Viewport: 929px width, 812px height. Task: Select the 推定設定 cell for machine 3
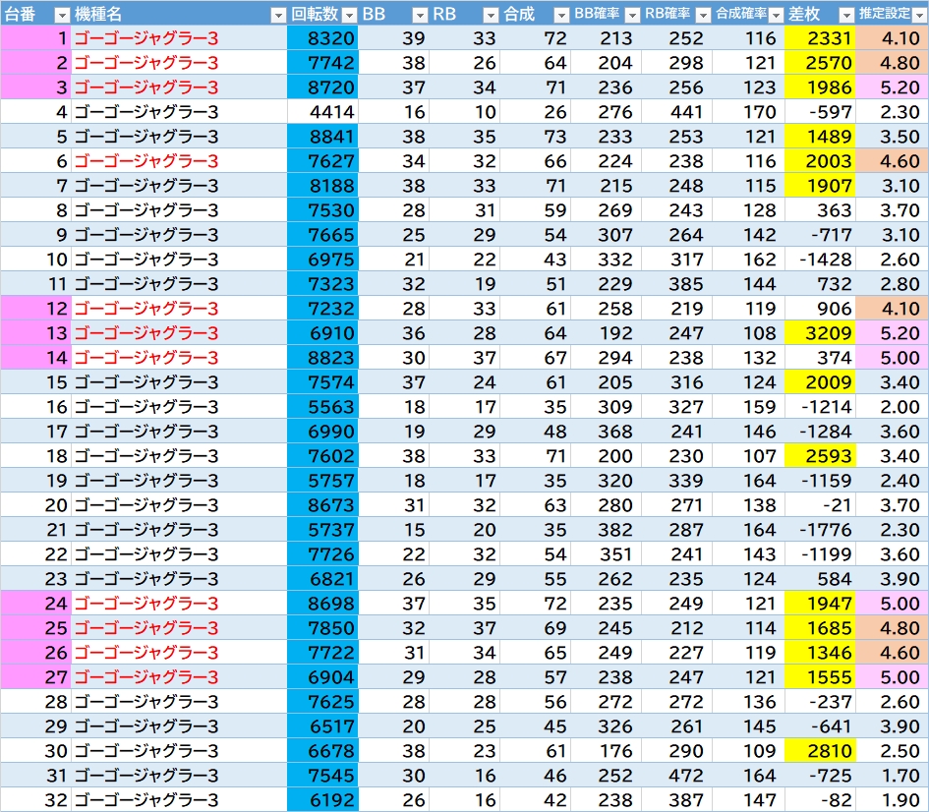pyautogui.click(x=892, y=87)
